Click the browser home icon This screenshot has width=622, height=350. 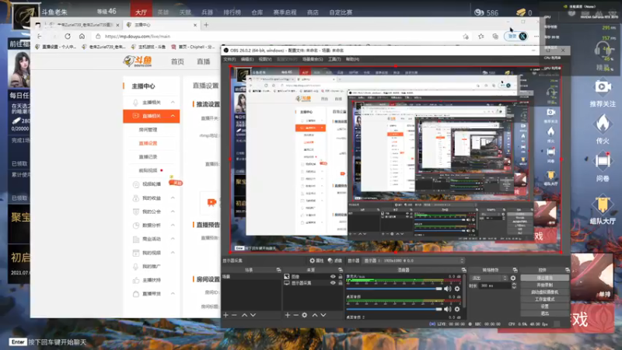pos(82,36)
